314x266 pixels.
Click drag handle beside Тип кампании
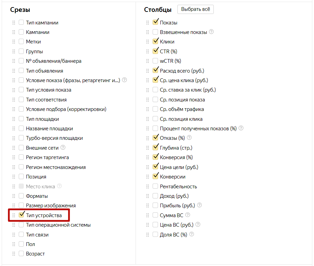14,23
